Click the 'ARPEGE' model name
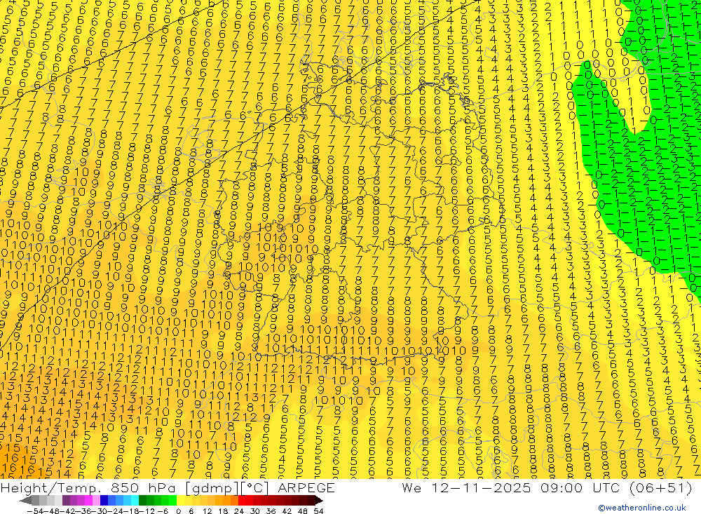The width and height of the screenshot is (701, 514). click(306, 487)
